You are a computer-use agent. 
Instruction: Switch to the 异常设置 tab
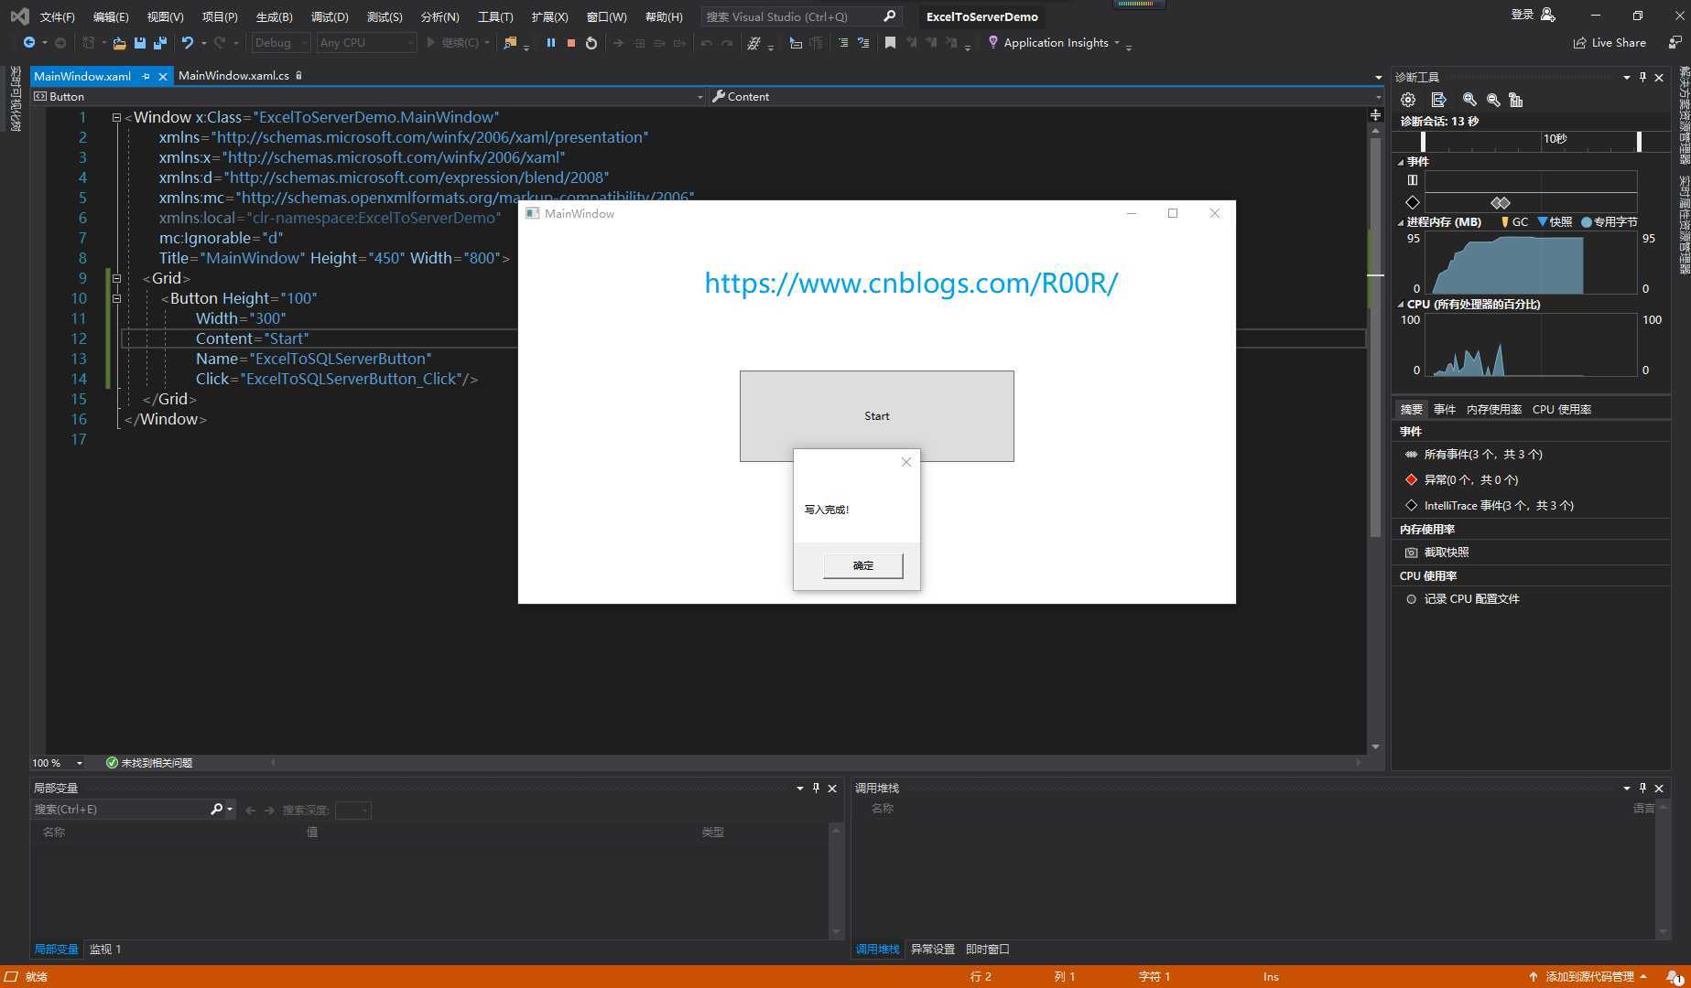933,950
